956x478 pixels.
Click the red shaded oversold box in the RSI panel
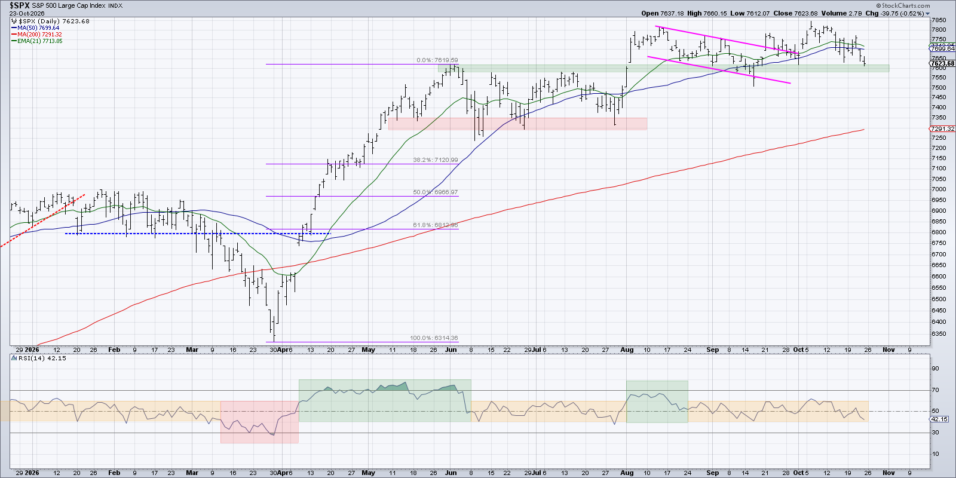point(259,422)
